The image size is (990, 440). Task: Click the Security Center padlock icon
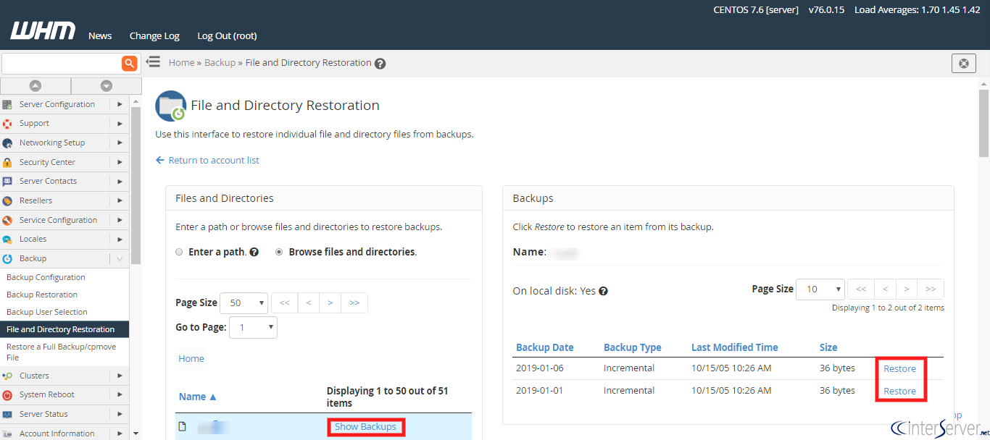click(7, 163)
